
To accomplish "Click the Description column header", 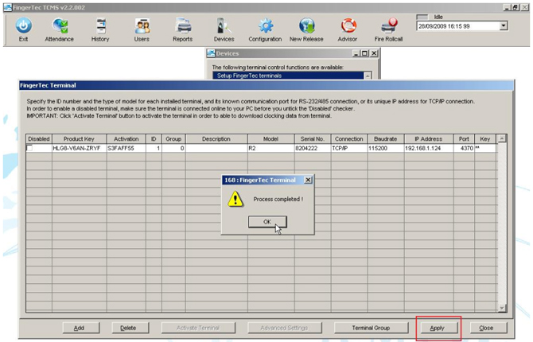I will (216, 138).
